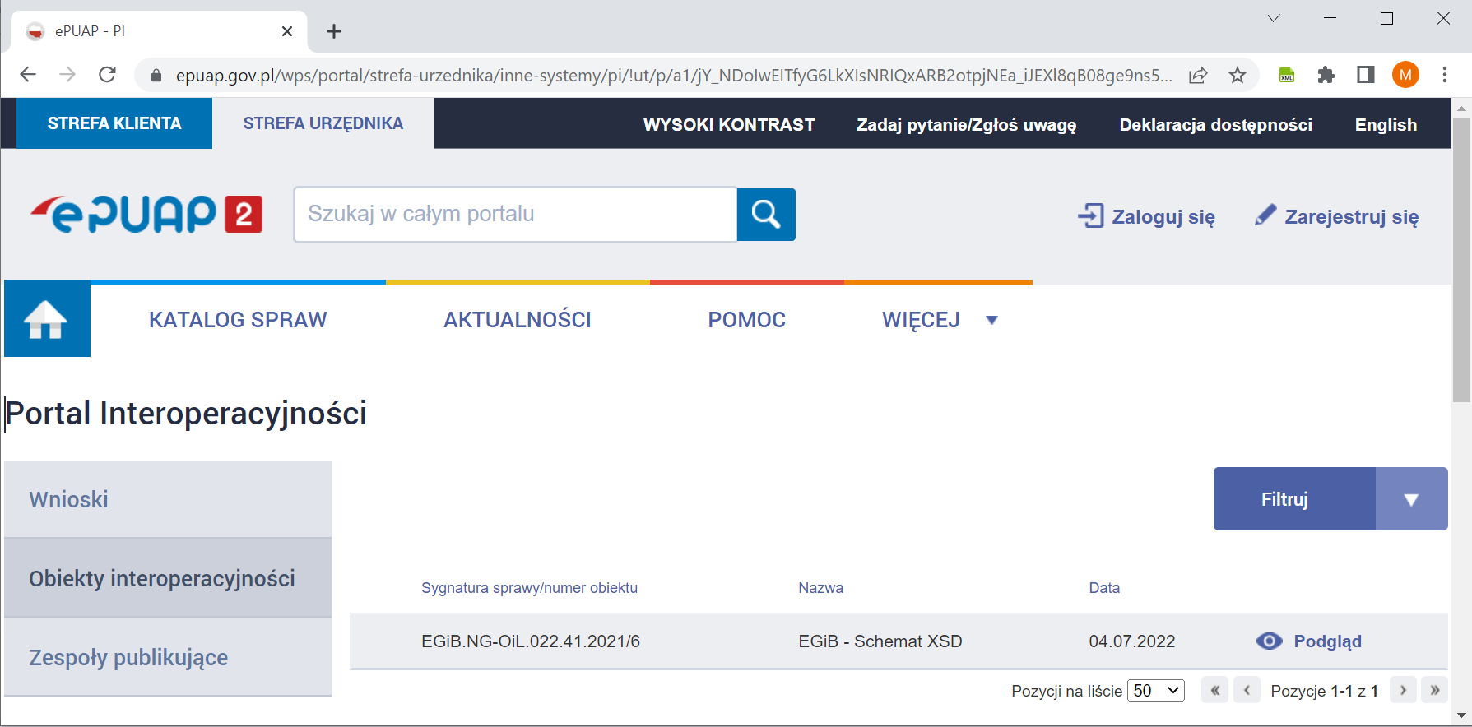This screenshot has height=727, width=1472.
Task: Open browser side panel icon
Action: point(1365,76)
